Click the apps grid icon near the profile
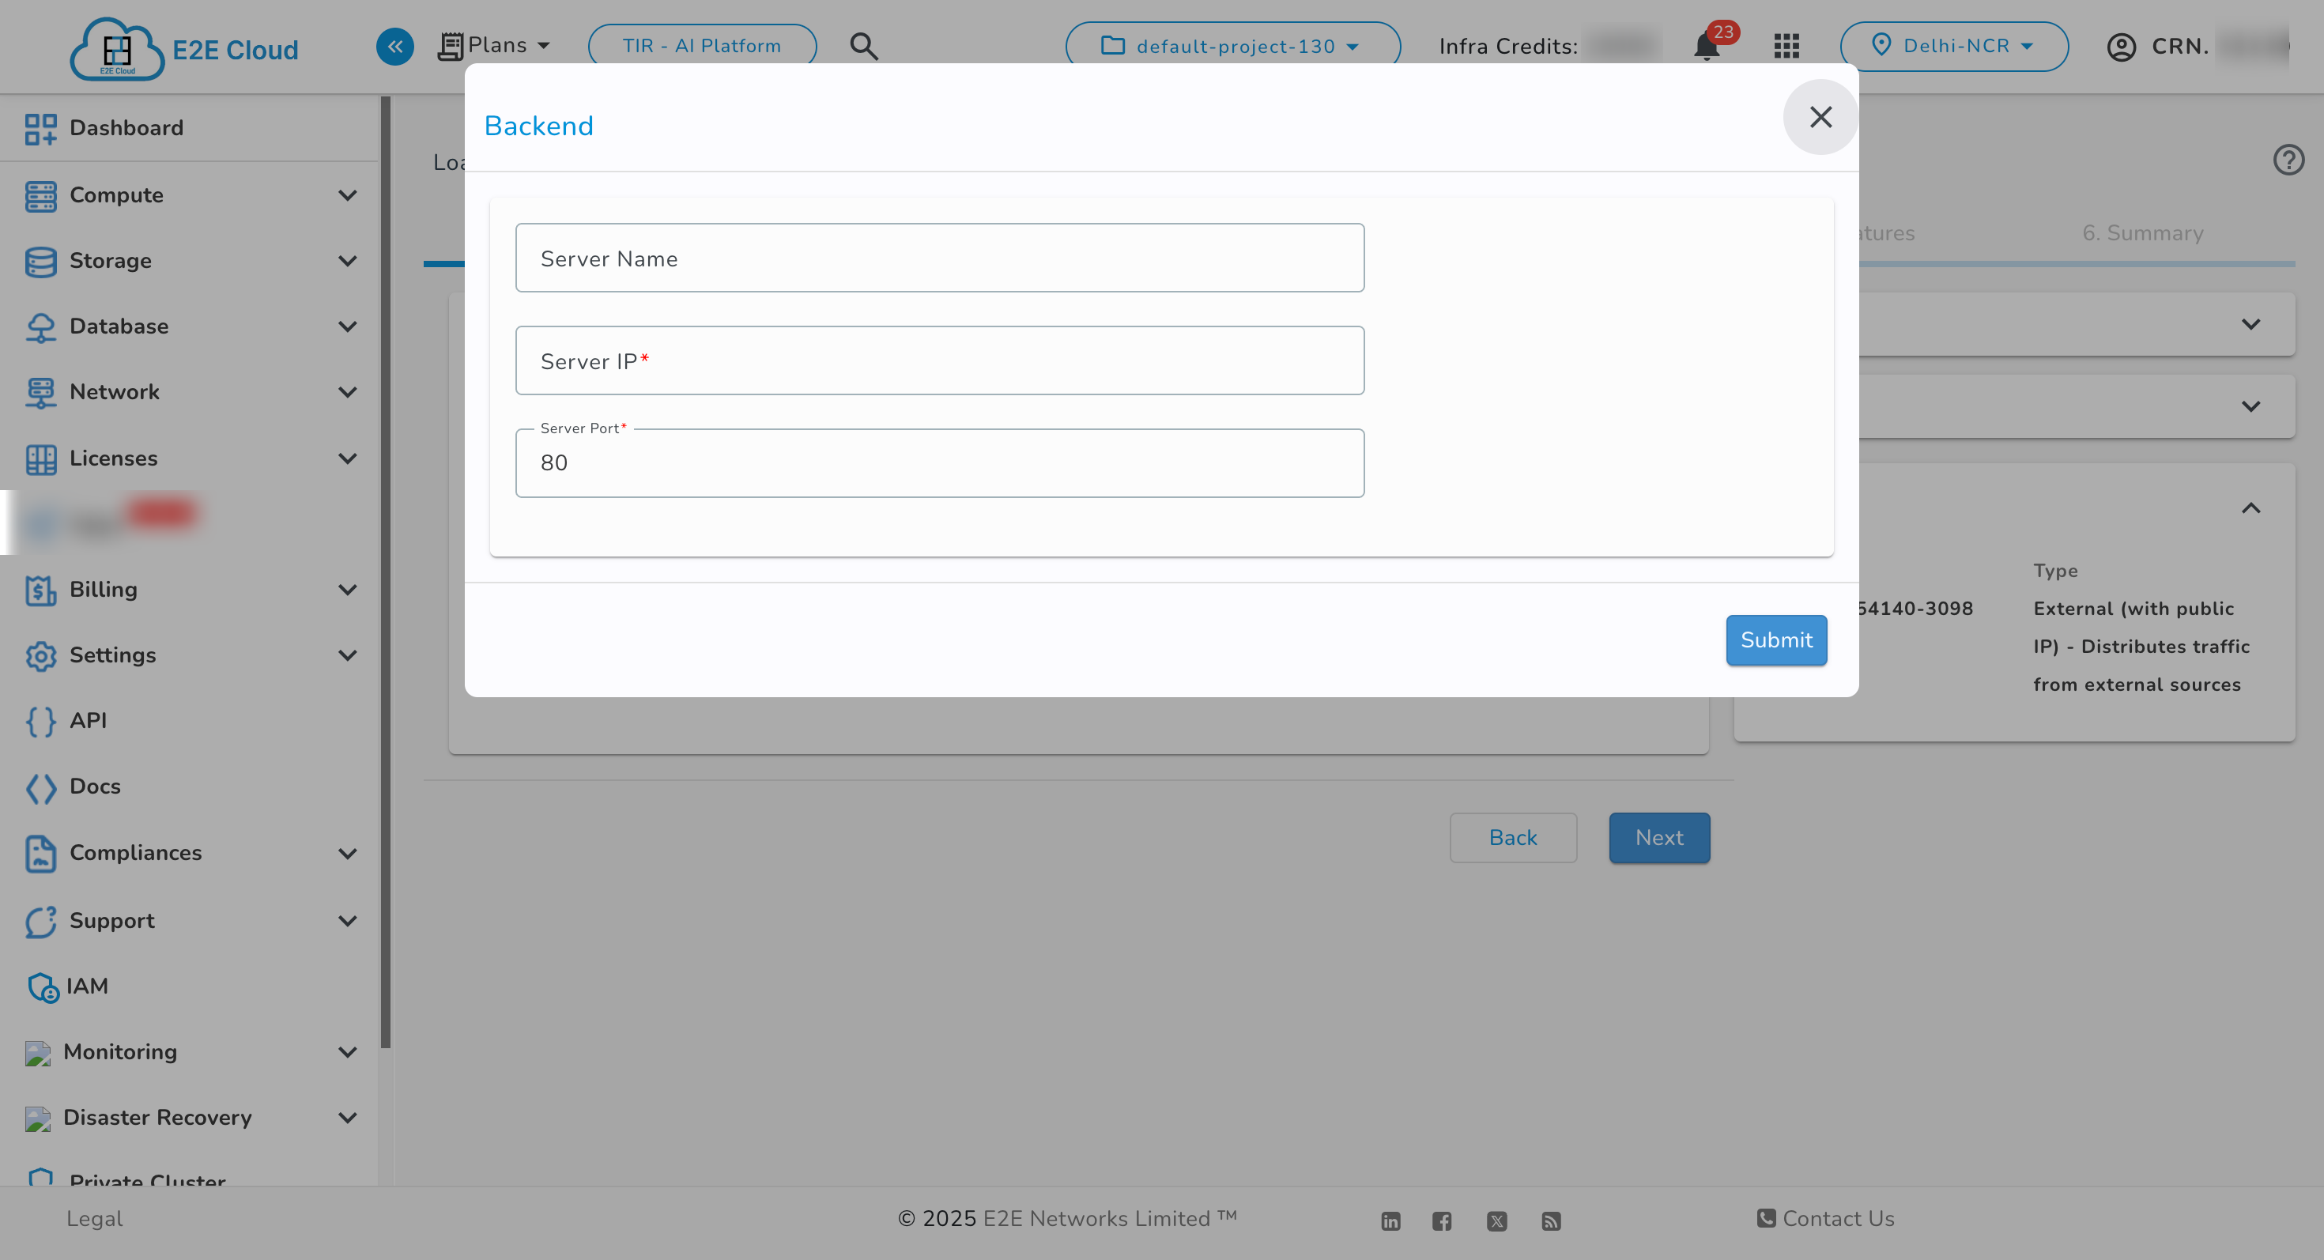The height and width of the screenshot is (1260, 2324). point(1786,46)
